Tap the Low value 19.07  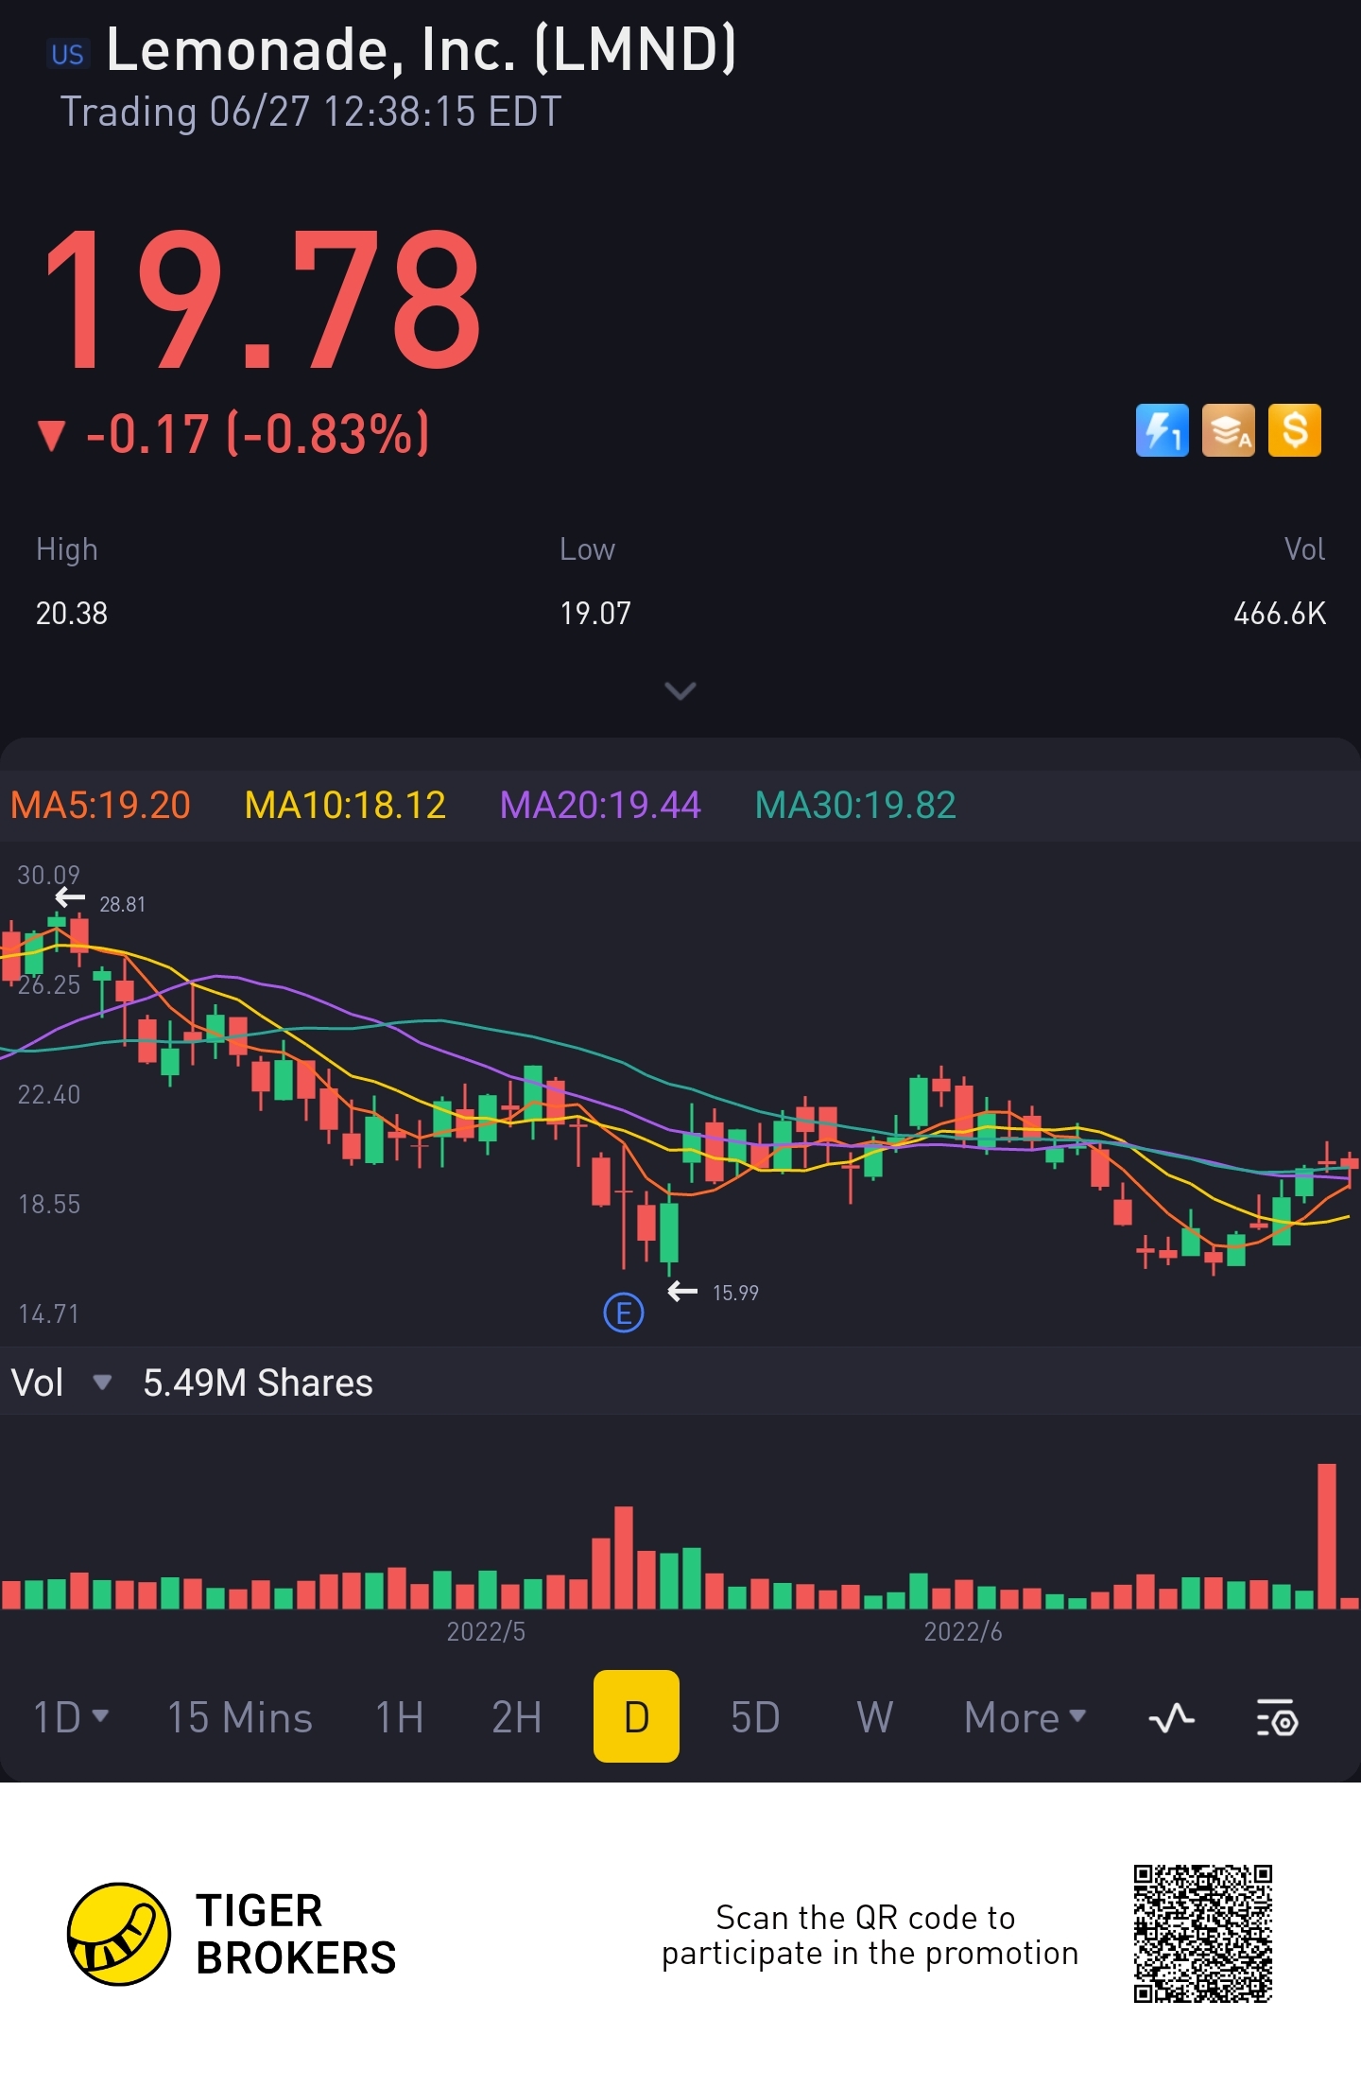pos(595,614)
